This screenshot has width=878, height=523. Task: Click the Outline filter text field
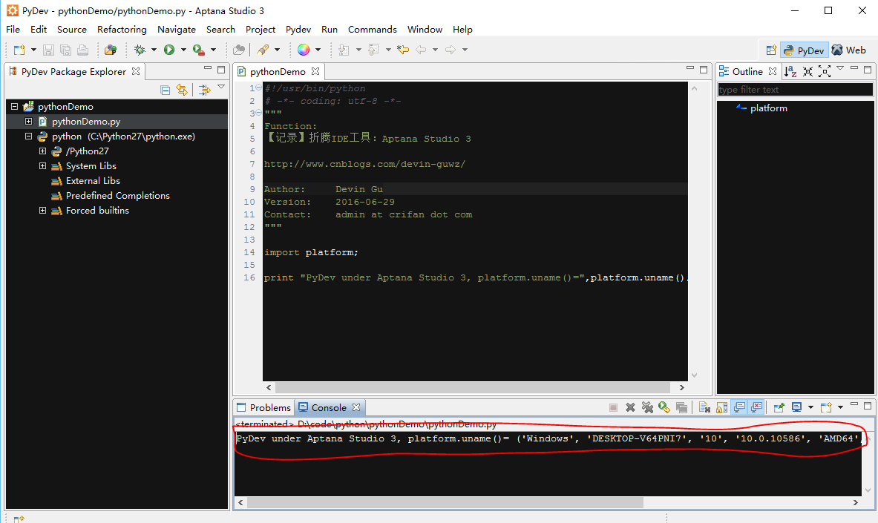tap(795, 90)
